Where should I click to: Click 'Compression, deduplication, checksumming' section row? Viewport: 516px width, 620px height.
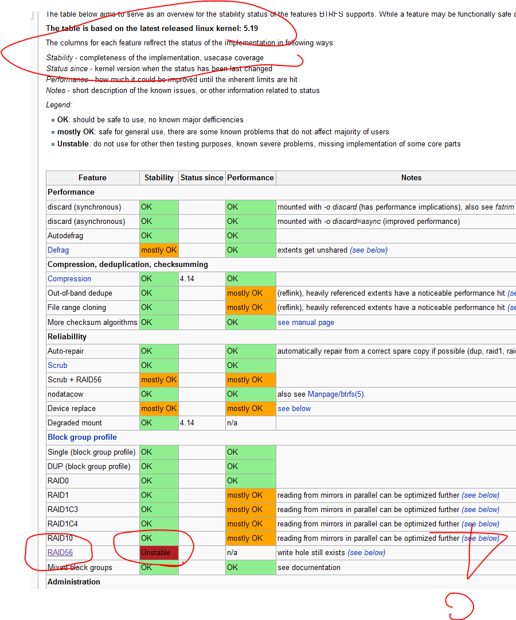281,264
